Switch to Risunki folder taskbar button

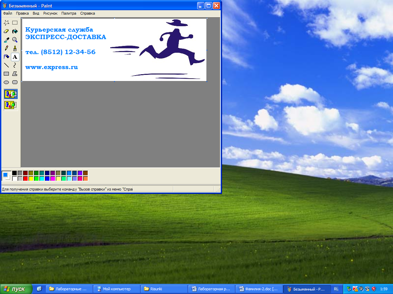click(x=164, y=289)
